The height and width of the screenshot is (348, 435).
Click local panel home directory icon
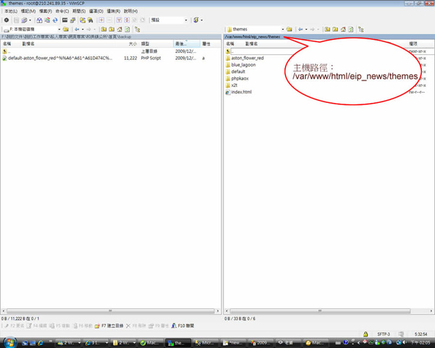(120, 29)
